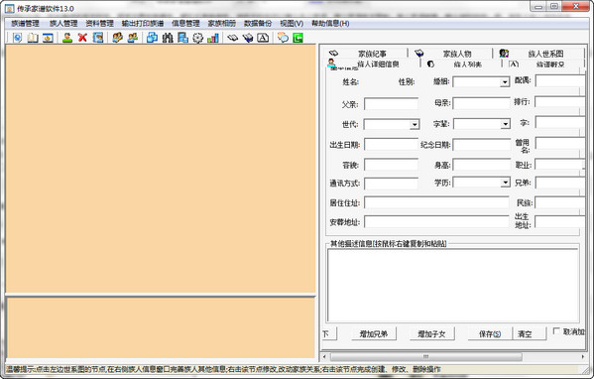Click the horizontal scrollbar thumb under the form
The width and height of the screenshot is (594, 379).
click(425, 356)
